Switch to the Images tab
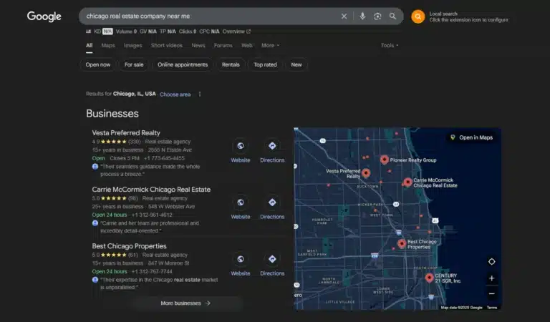 point(133,45)
